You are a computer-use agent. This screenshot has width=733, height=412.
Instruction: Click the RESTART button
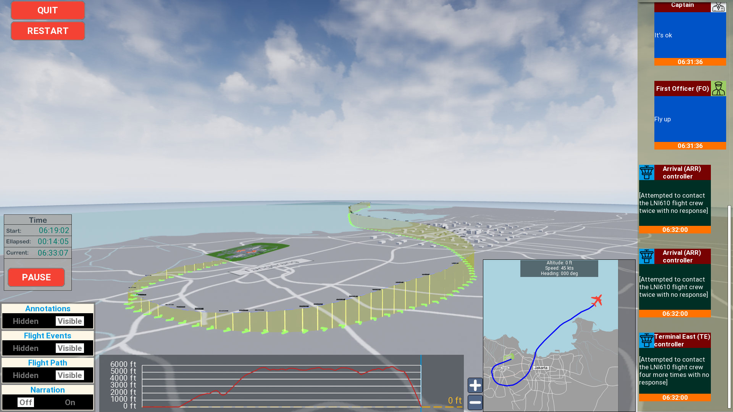pos(48,31)
